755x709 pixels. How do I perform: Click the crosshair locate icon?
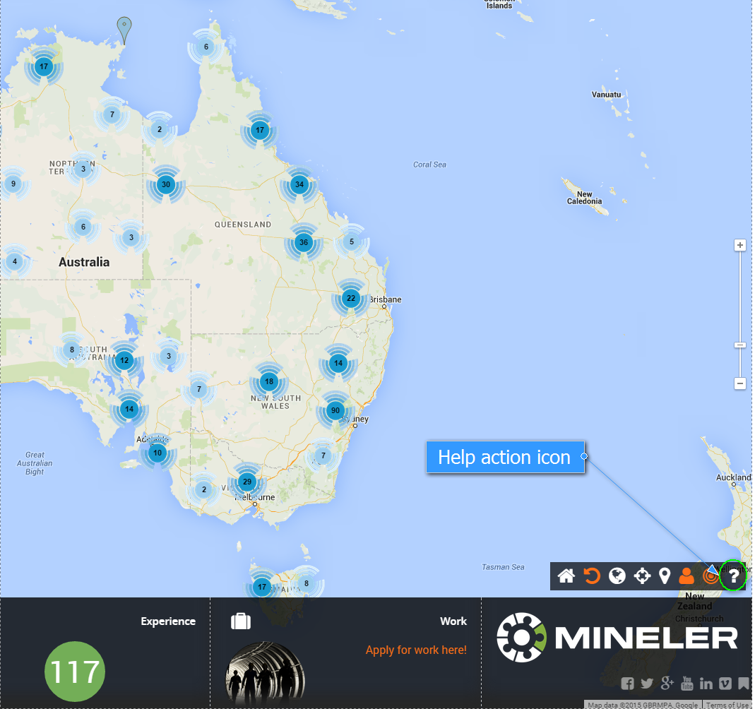point(642,576)
